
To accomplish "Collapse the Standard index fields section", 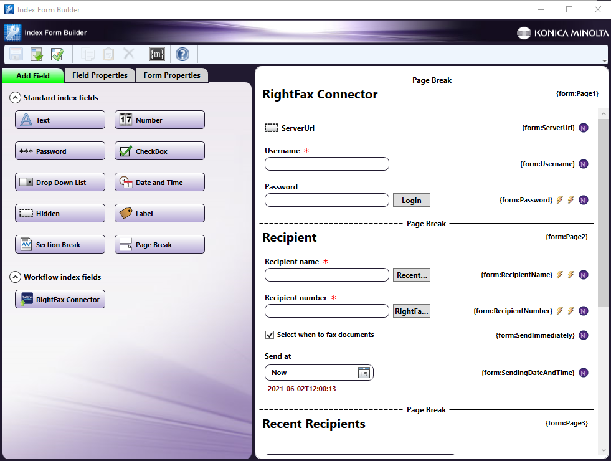I will pos(15,97).
